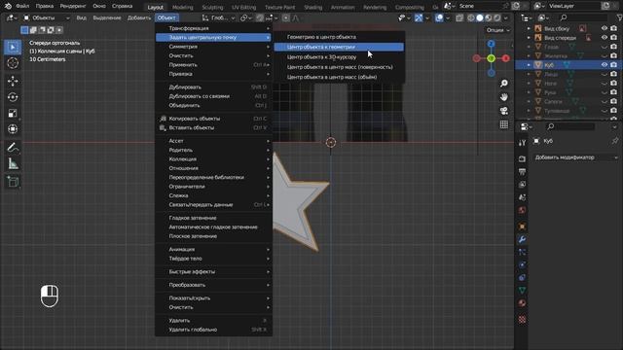Open the Particles properties tab icon
Viewport: 623px width, 350px height.
pos(522,252)
